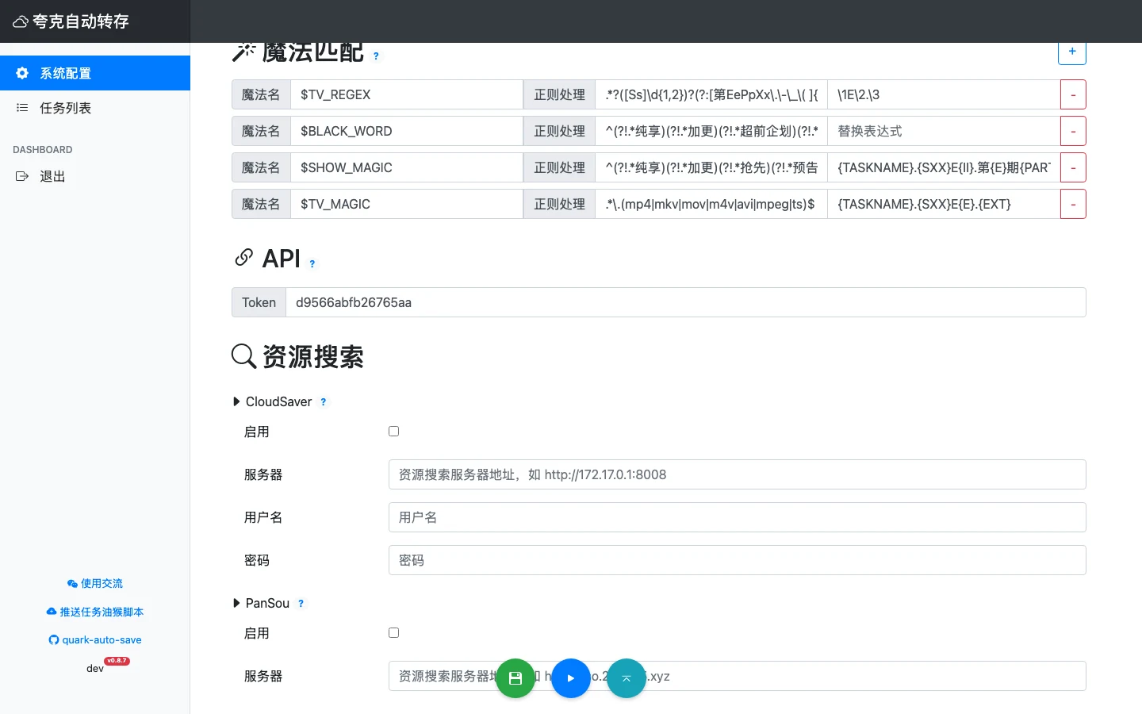Image resolution: width=1142 pixels, height=714 pixels.
Task: Click the link icon beside API heading
Action: 243,258
